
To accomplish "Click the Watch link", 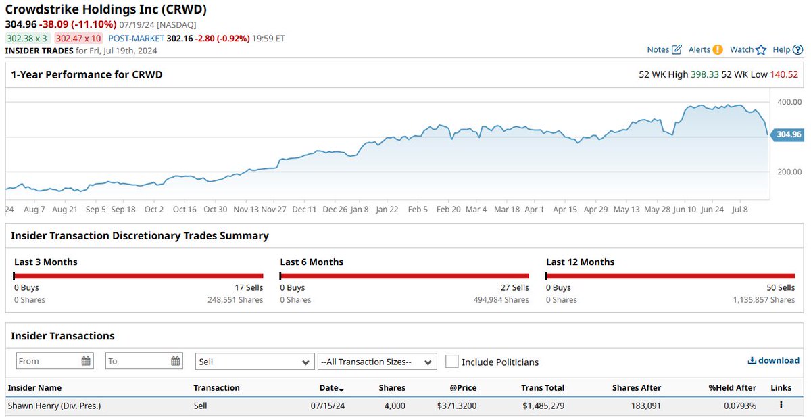I will pyautogui.click(x=741, y=49).
